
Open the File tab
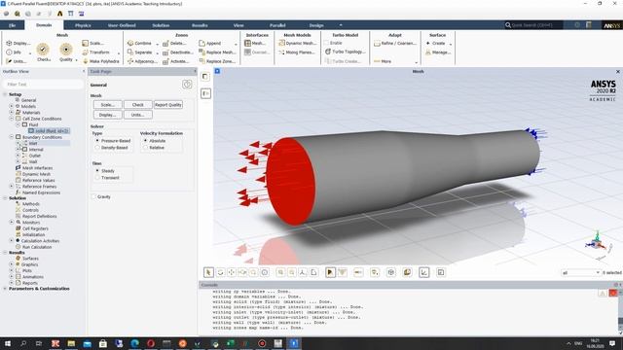pyautogui.click(x=12, y=25)
